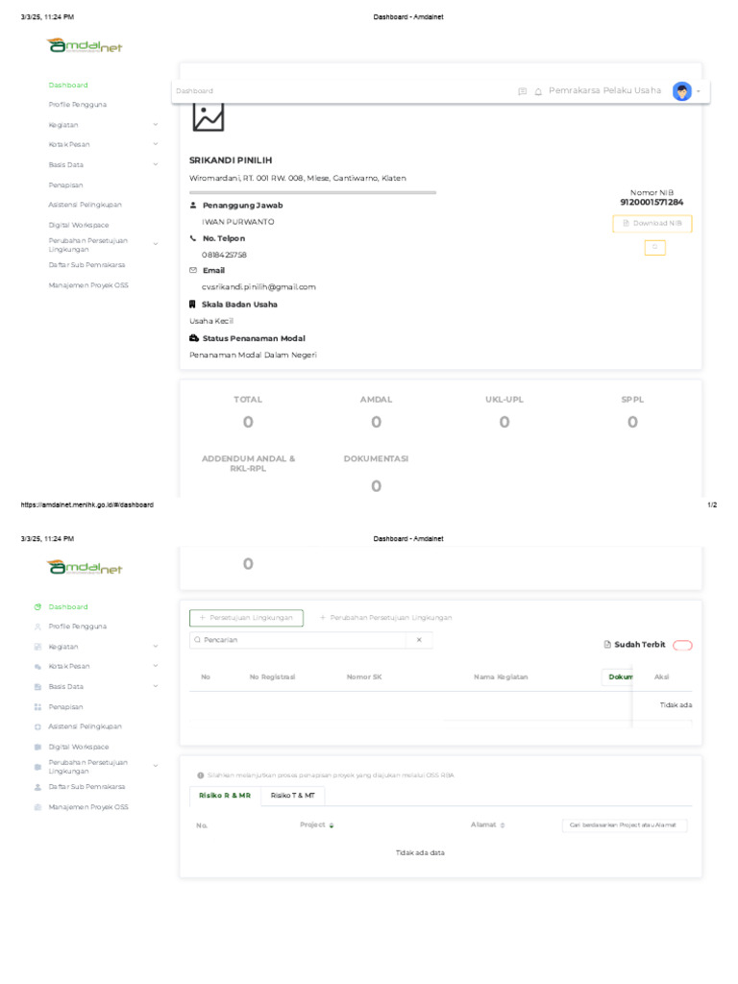Click the Basis Data icon on page 2
Viewport: 738px width, 984px height.
click(37, 686)
